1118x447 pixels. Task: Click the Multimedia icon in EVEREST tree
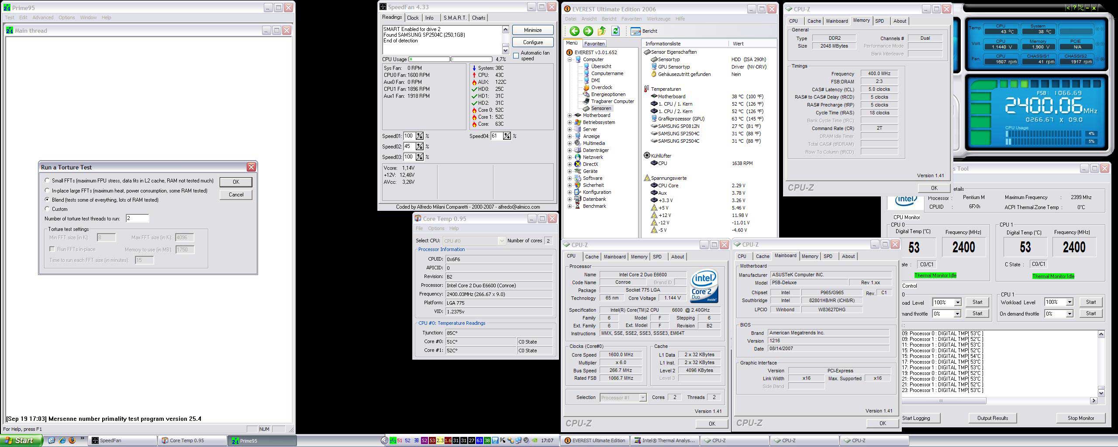tap(578, 143)
